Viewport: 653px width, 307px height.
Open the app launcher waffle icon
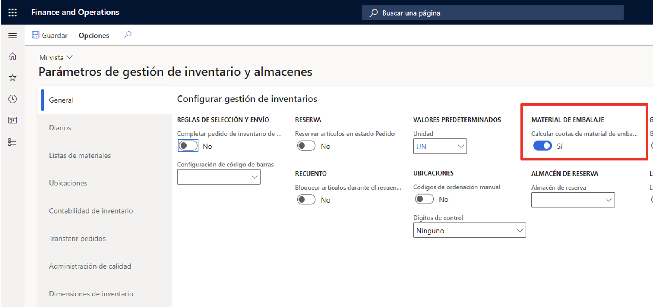[13, 13]
